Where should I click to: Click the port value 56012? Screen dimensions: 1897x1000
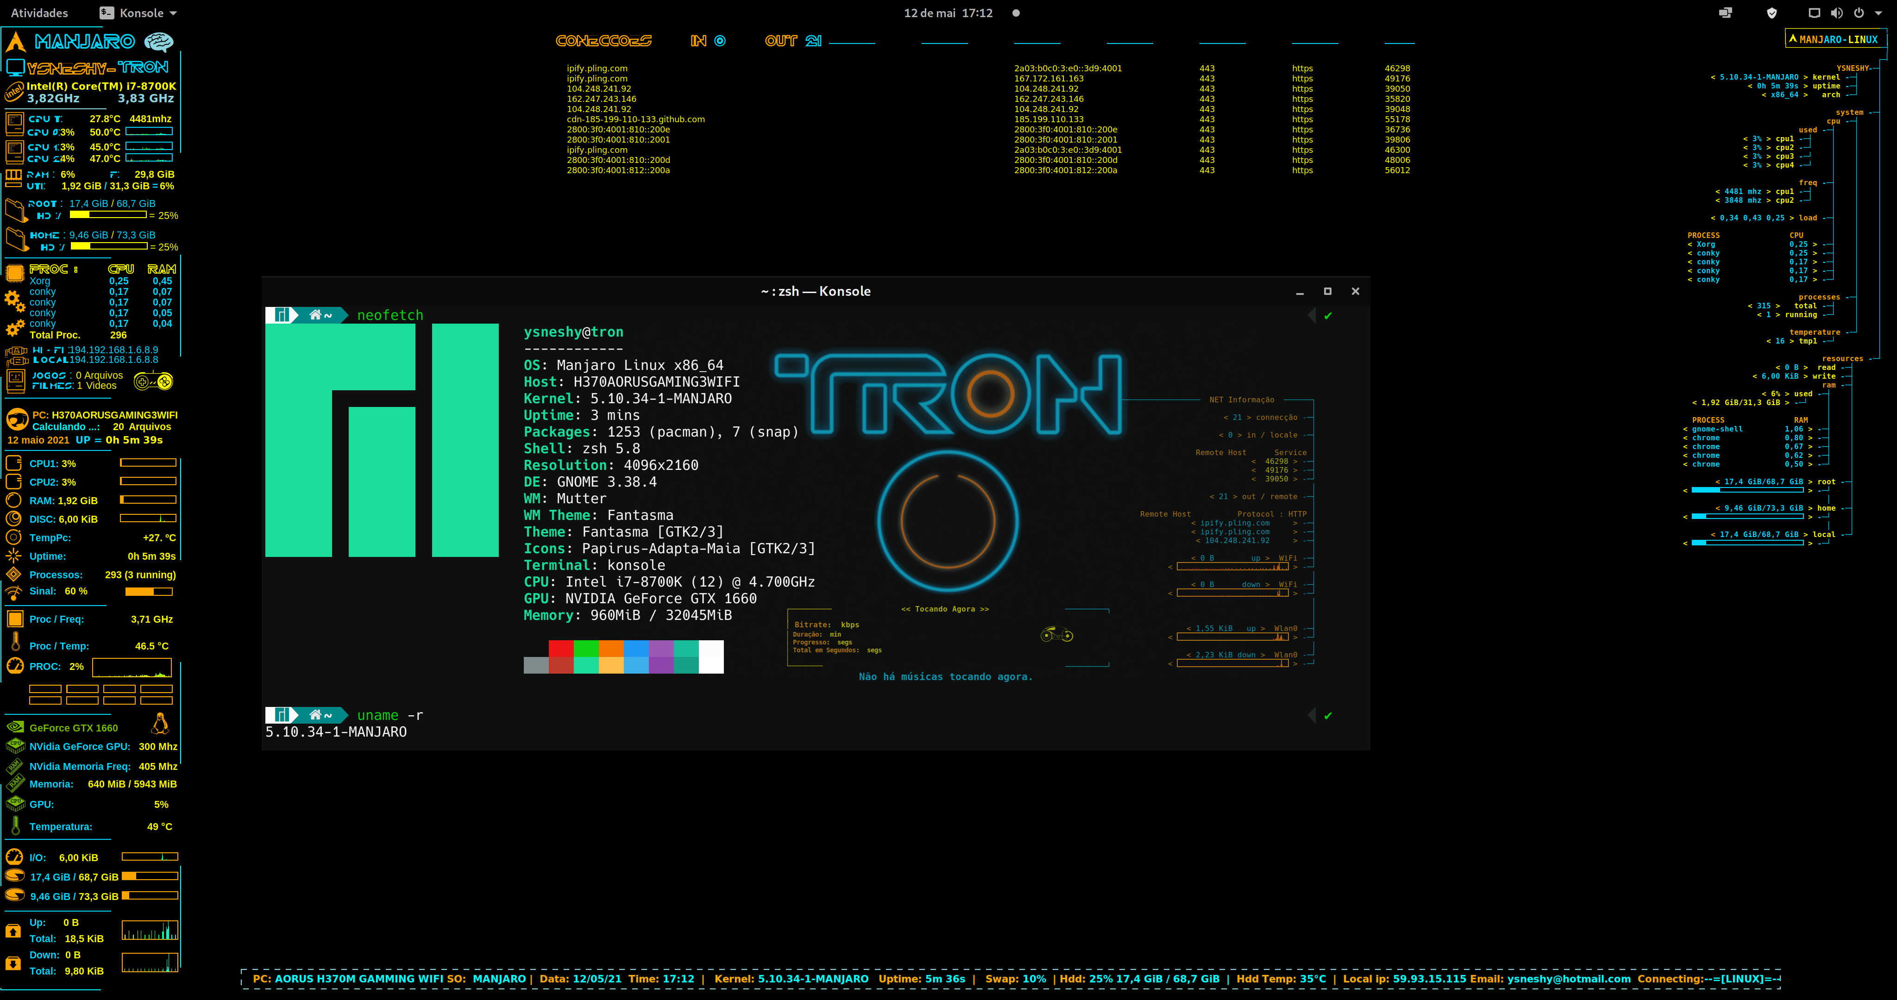(1397, 170)
